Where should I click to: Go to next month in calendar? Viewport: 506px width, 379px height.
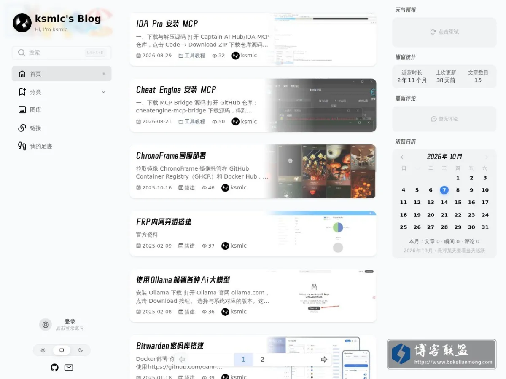(487, 157)
